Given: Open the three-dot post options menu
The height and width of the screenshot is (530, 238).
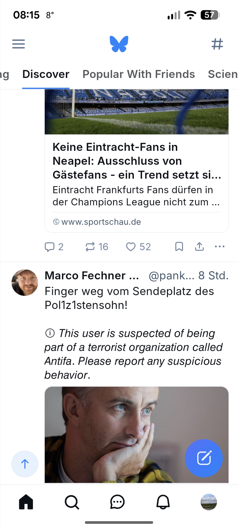Looking at the screenshot, I should tap(220, 247).
